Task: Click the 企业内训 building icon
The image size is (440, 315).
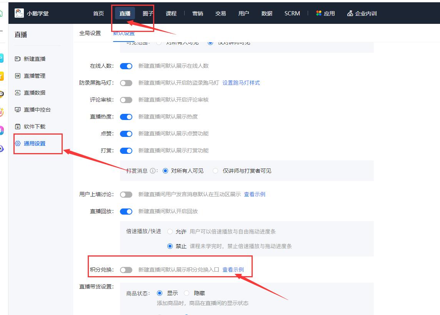Action: 349,13
